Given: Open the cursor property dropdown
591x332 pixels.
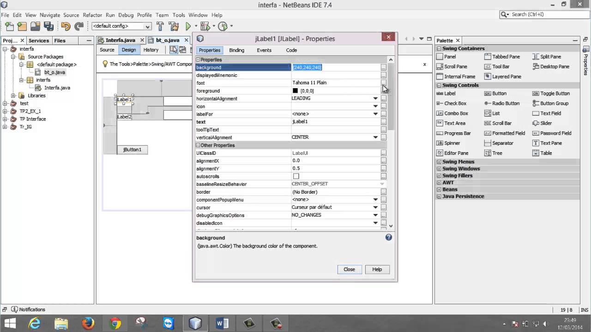Looking at the screenshot, I should 375,207.
